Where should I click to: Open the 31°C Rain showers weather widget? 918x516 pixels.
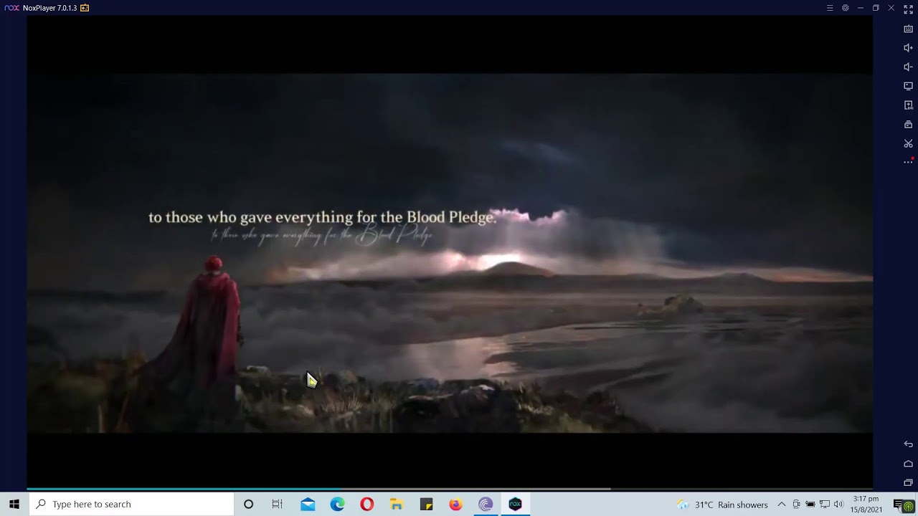(722, 505)
